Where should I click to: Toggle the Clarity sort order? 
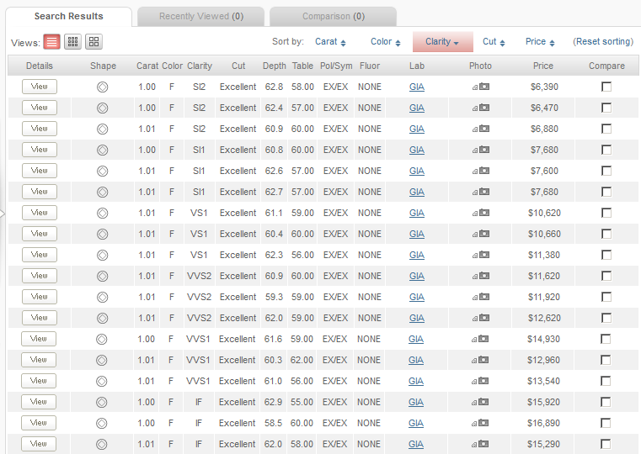(442, 42)
